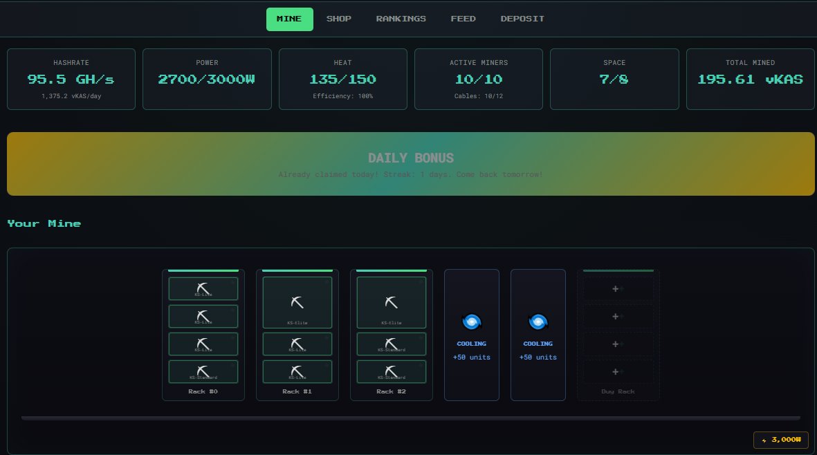Click the second cooling unit fan icon
The image size is (817, 455).
[x=538, y=322]
